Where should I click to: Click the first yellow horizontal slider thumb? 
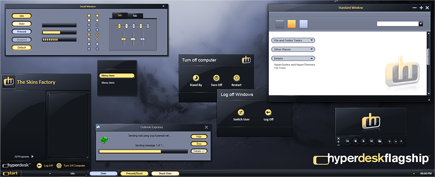[119, 26]
